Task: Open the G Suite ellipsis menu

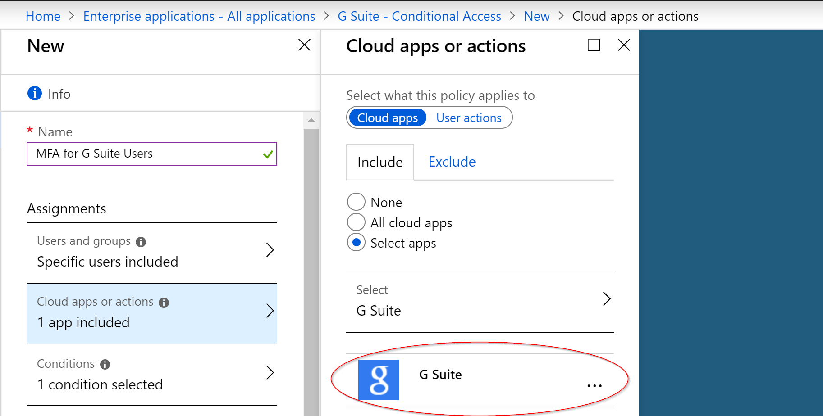Action: (594, 386)
